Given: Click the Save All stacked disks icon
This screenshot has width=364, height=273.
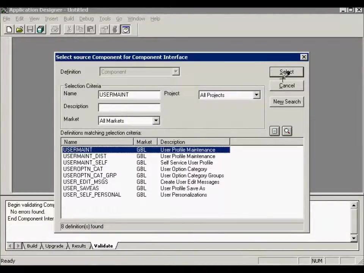Looking at the screenshot, I should [x=41, y=30].
